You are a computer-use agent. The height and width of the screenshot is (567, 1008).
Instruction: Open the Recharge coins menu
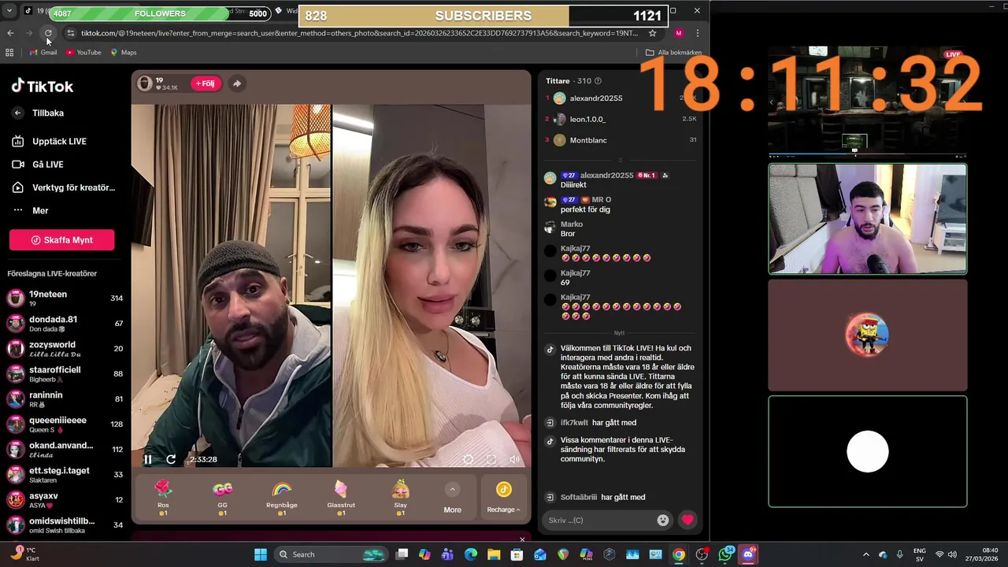504,498
